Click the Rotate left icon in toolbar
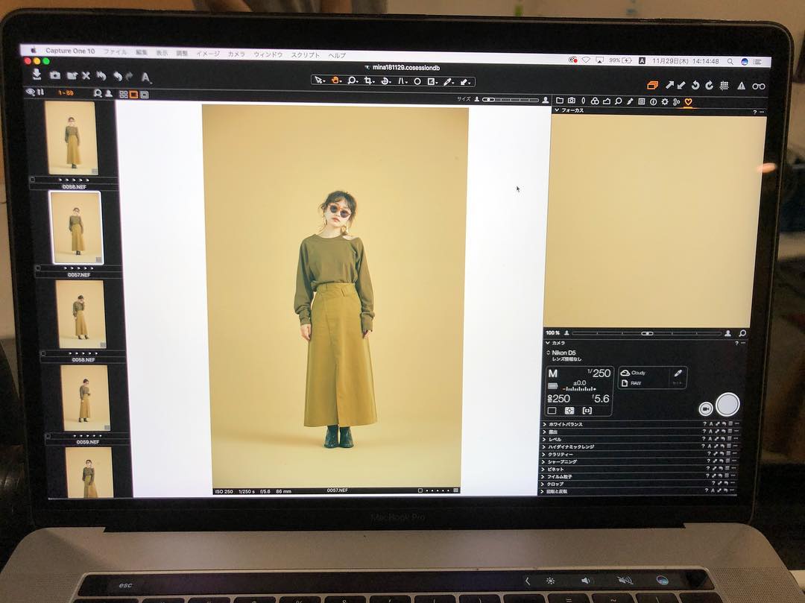805x603 pixels. tap(695, 86)
